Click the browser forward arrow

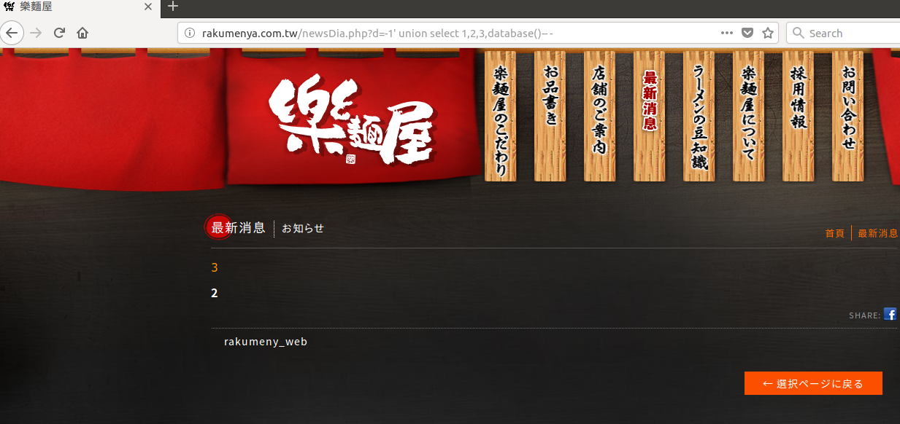click(x=36, y=33)
